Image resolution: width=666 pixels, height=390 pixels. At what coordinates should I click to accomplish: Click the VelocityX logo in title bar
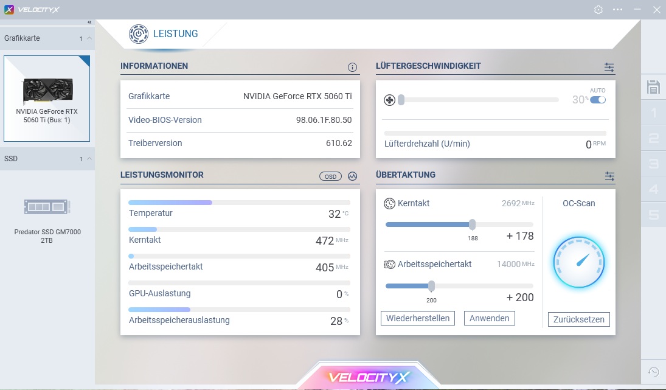coord(32,9)
